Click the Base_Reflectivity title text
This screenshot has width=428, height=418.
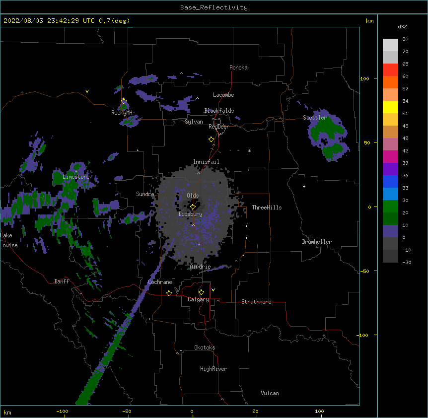coord(214,7)
